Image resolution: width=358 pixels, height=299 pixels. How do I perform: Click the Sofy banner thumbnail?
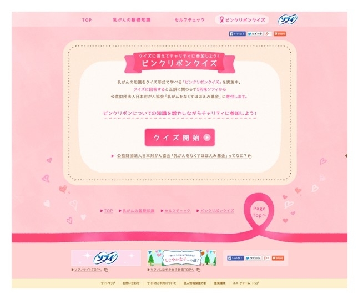click(x=106, y=258)
